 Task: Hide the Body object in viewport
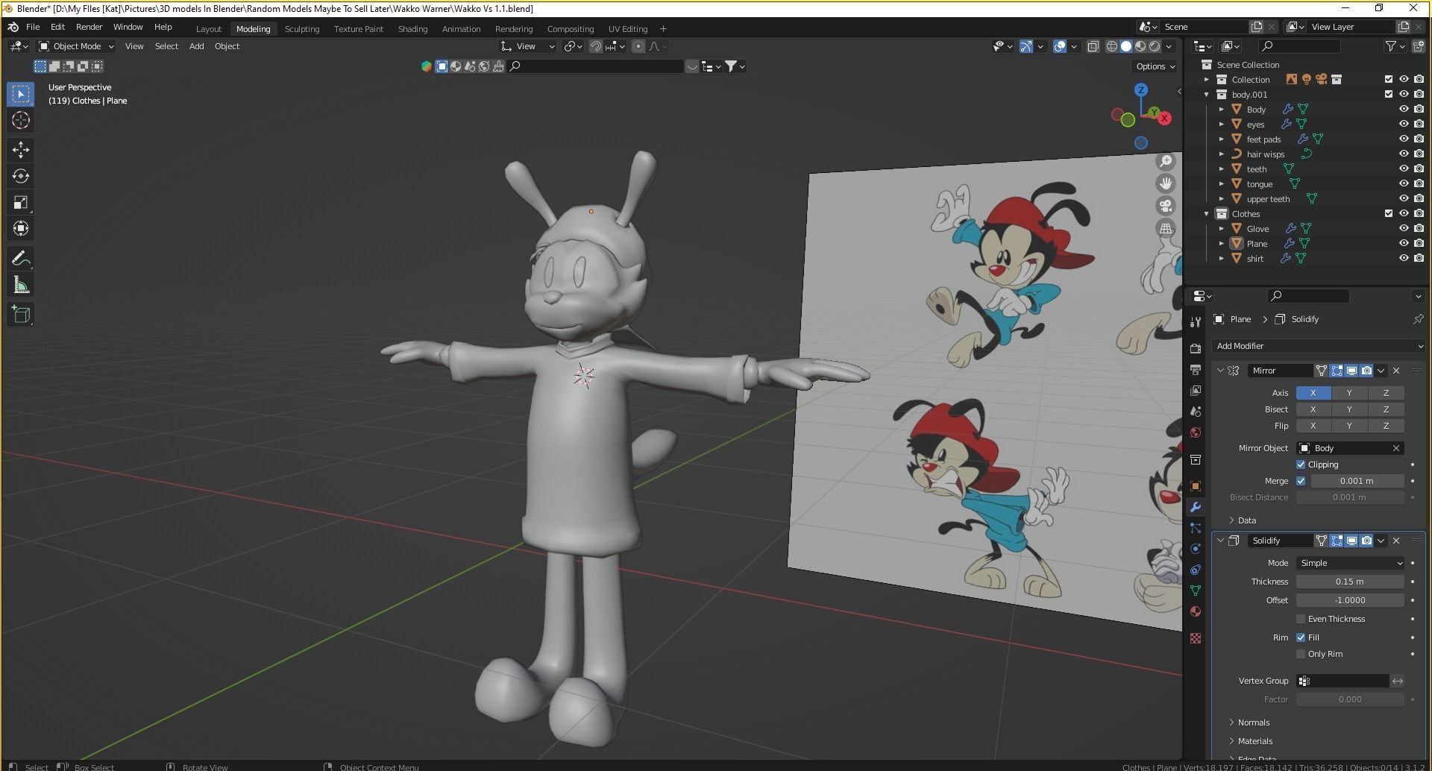click(1404, 109)
